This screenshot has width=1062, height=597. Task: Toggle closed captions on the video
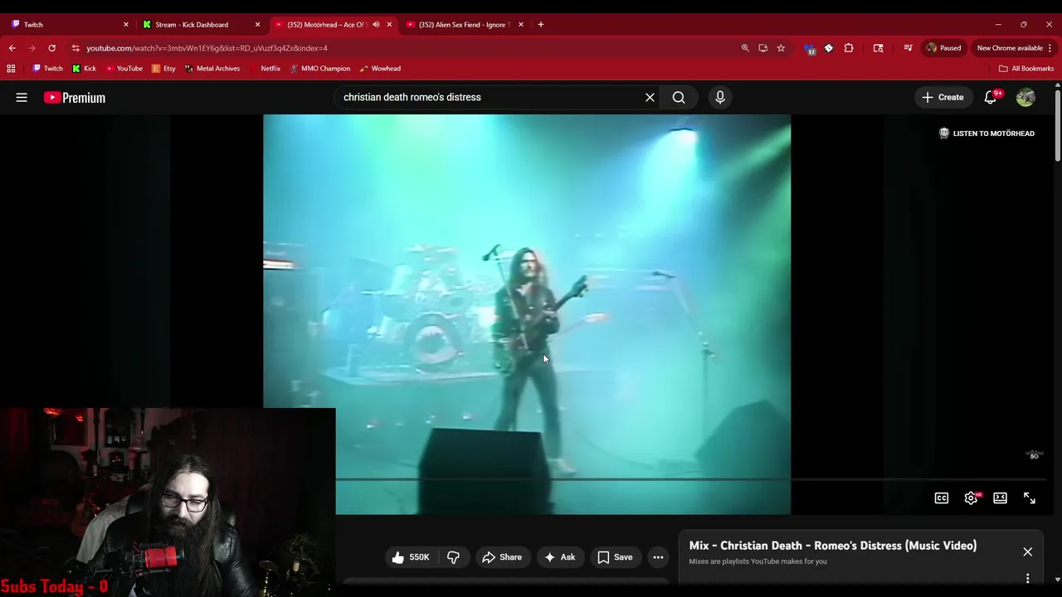point(942,498)
